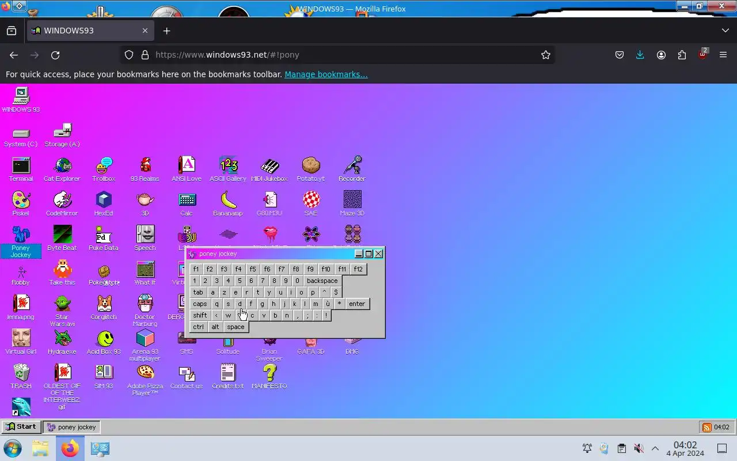Open the OS Start orb button
The image size is (737, 461).
pyautogui.click(x=12, y=448)
